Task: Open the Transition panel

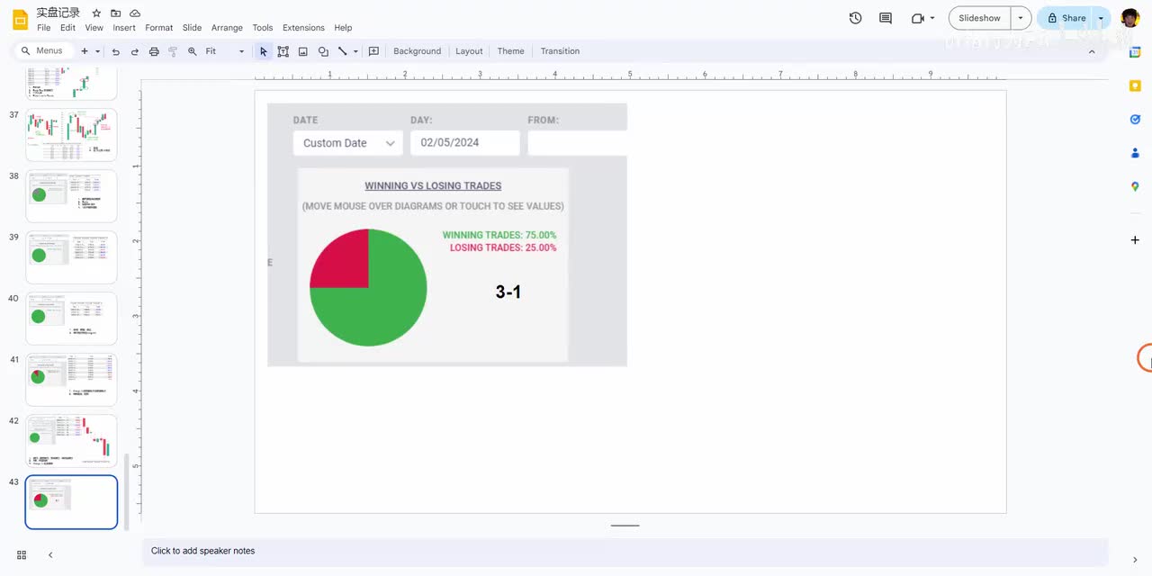Action: tap(560, 51)
